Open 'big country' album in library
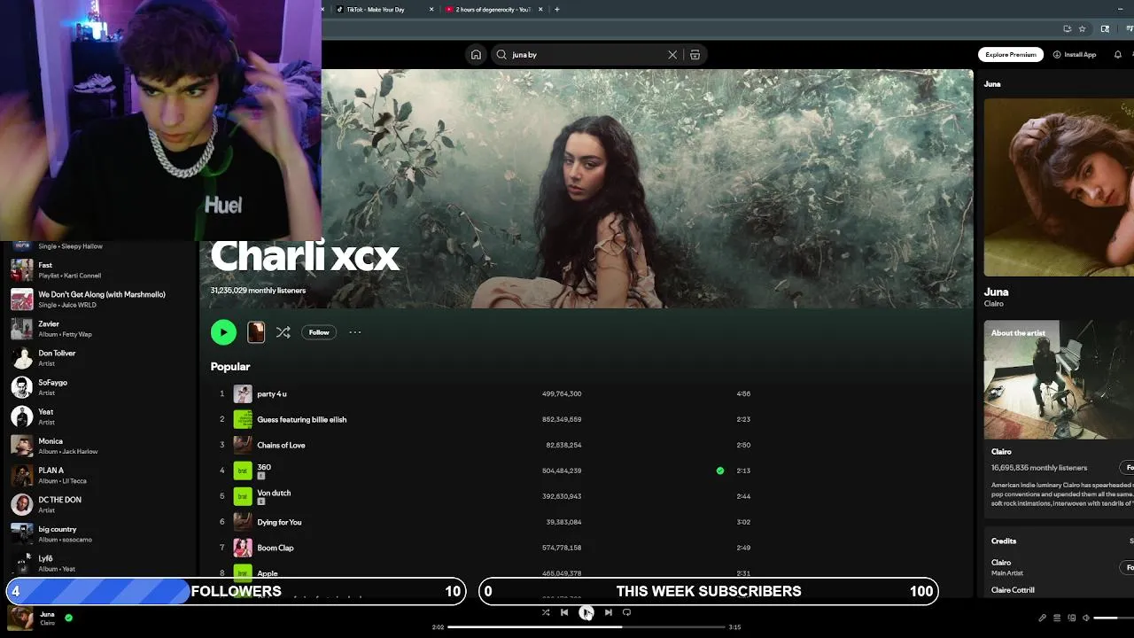 click(99, 533)
